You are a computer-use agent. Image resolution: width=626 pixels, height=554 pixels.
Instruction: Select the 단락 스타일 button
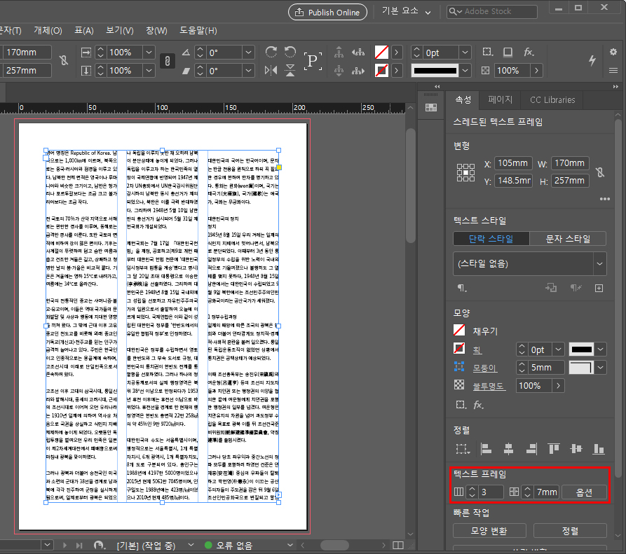491,239
